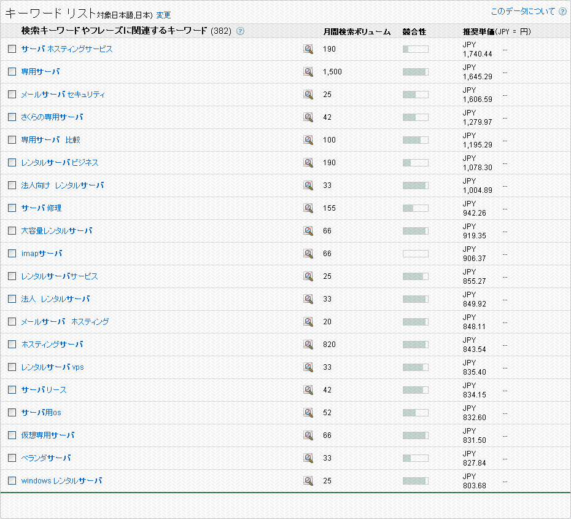This screenshot has height=519, width=571.
Task: Click competition bar for 専用サーバ 比較
Action: (x=415, y=140)
